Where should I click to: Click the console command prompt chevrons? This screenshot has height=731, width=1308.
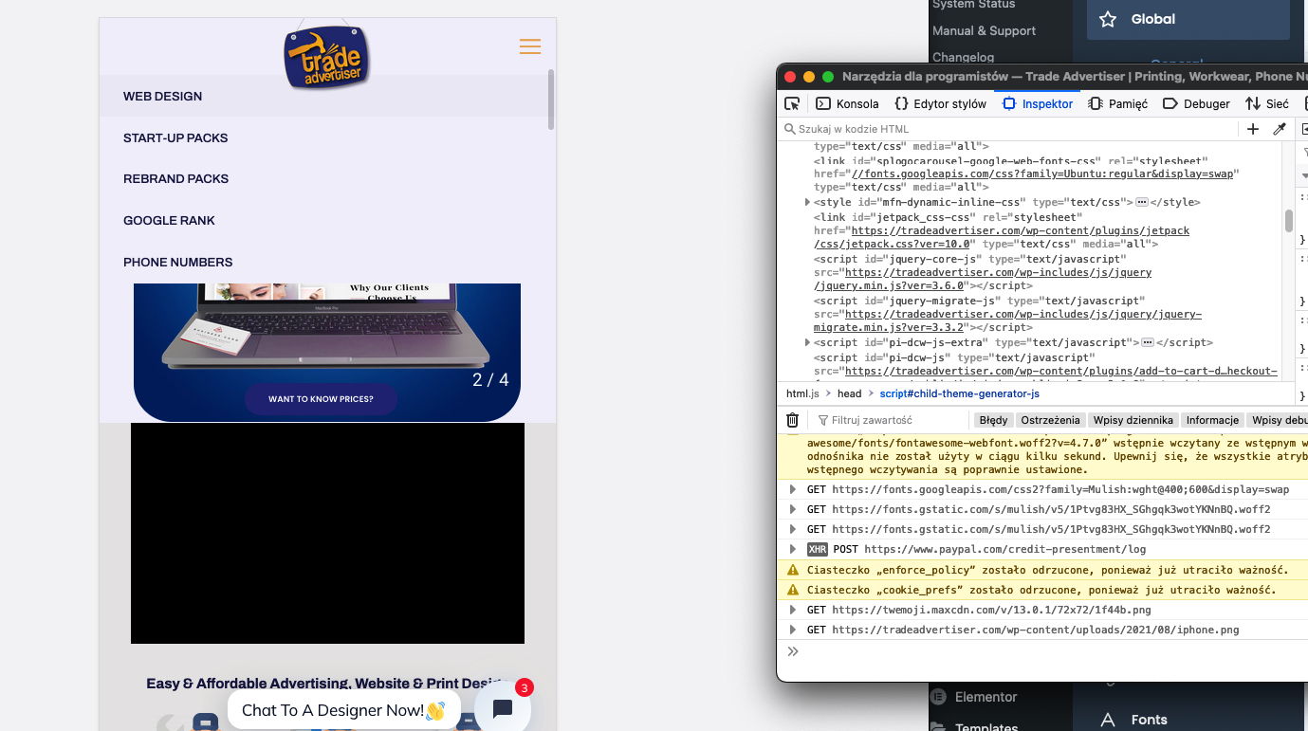[x=793, y=651]
